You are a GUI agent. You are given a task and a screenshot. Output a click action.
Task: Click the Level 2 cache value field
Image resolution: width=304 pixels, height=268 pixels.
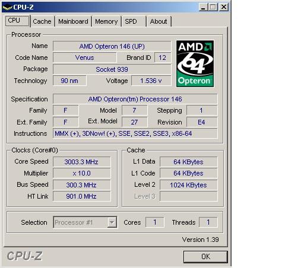tap(188, 185)
